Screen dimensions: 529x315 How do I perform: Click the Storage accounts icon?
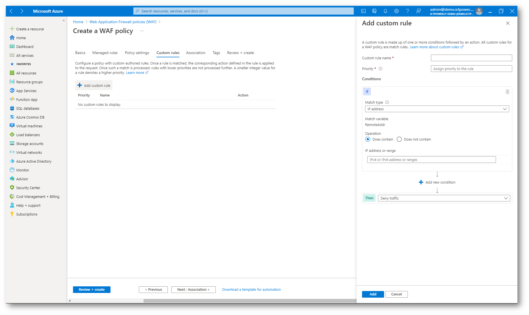(x=12, y=143)
